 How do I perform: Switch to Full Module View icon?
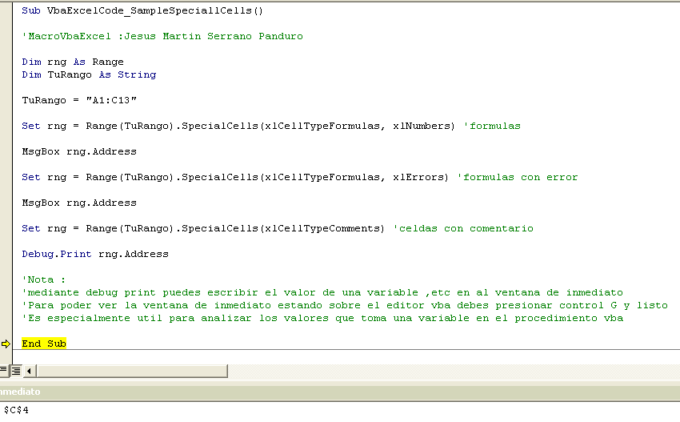point(16,371)
